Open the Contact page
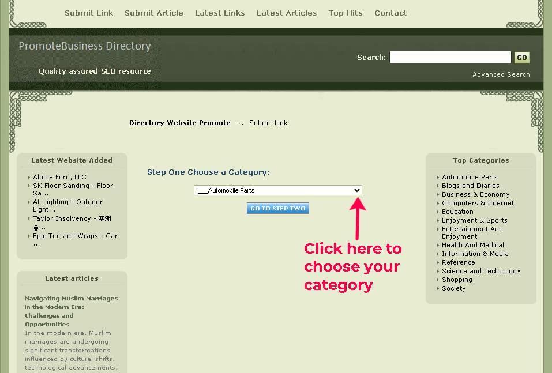The width and height of the screenshot is (552, 373). click(x=390, y=13)
